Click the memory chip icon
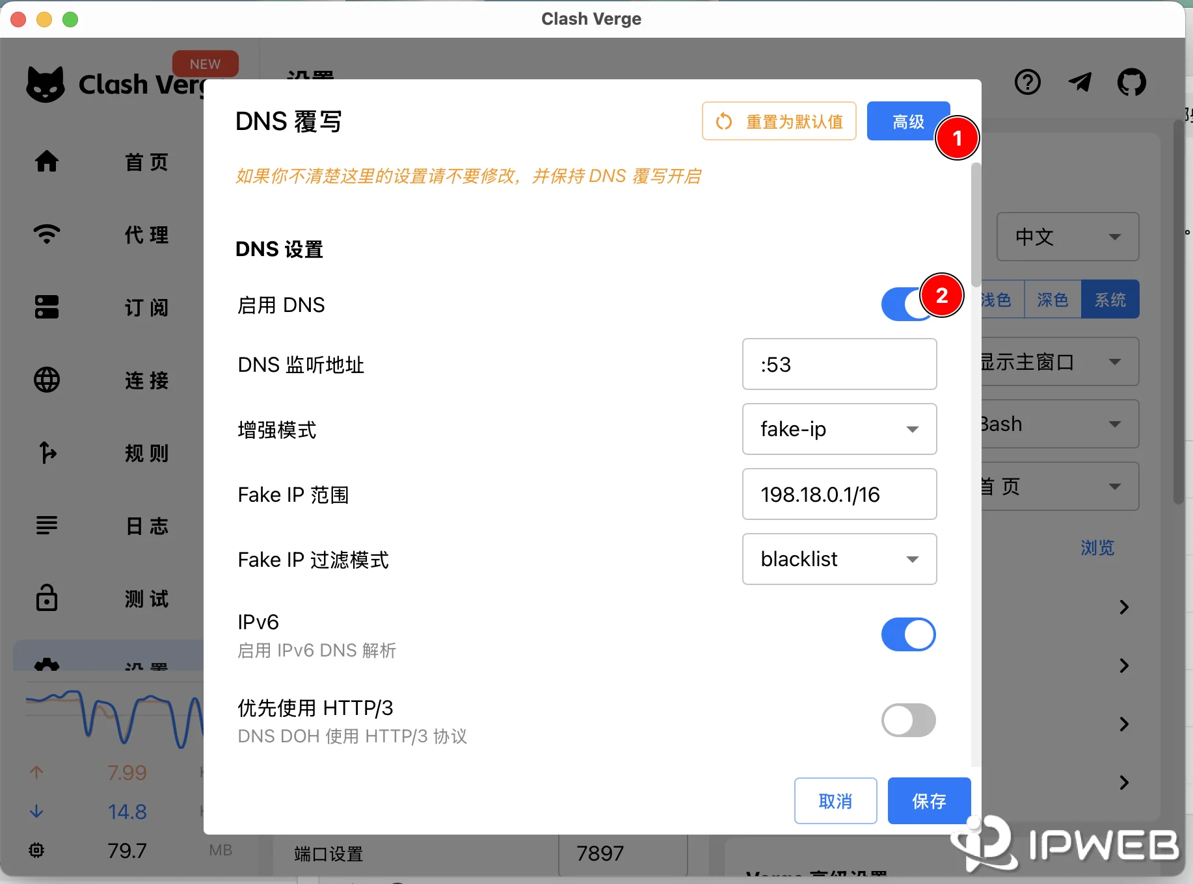 (36, 850)
